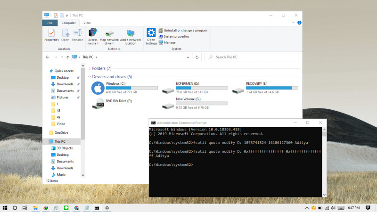This screenshot has width=377, height=212.
Task: Click This PC in the address bar
Action: (x=88, y=57)
